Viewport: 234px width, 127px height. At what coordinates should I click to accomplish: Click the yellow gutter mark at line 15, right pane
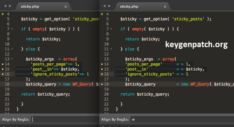(102, 69)
